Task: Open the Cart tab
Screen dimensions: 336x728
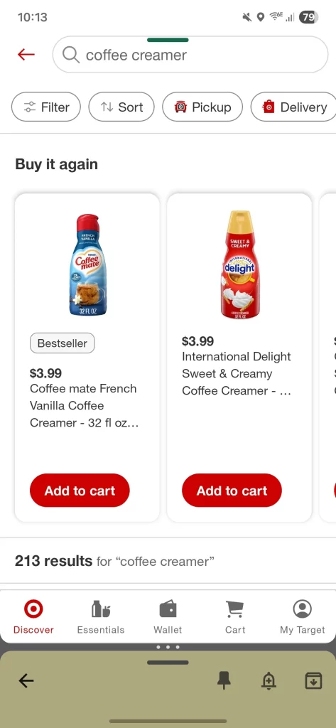Action: point(235,616)
